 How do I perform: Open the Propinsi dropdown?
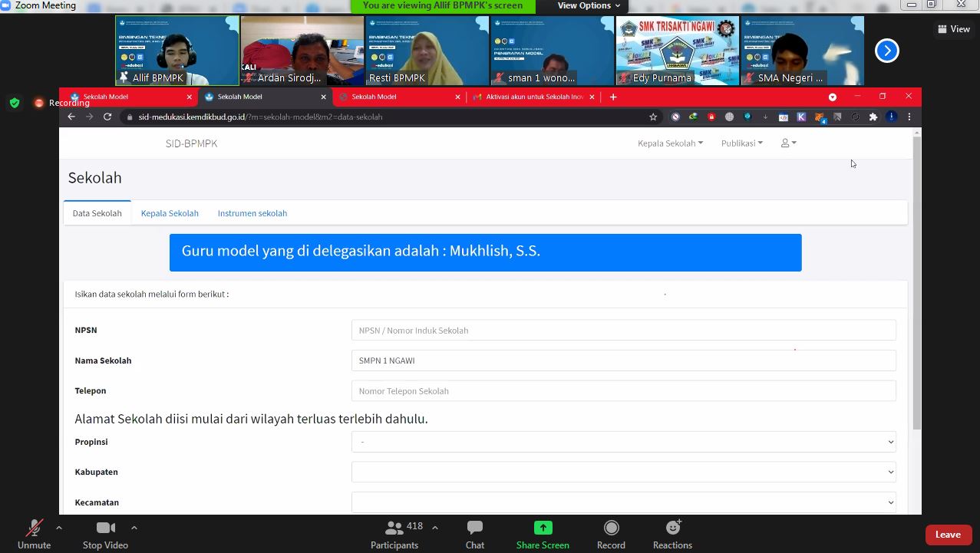(x=623, y=442)
